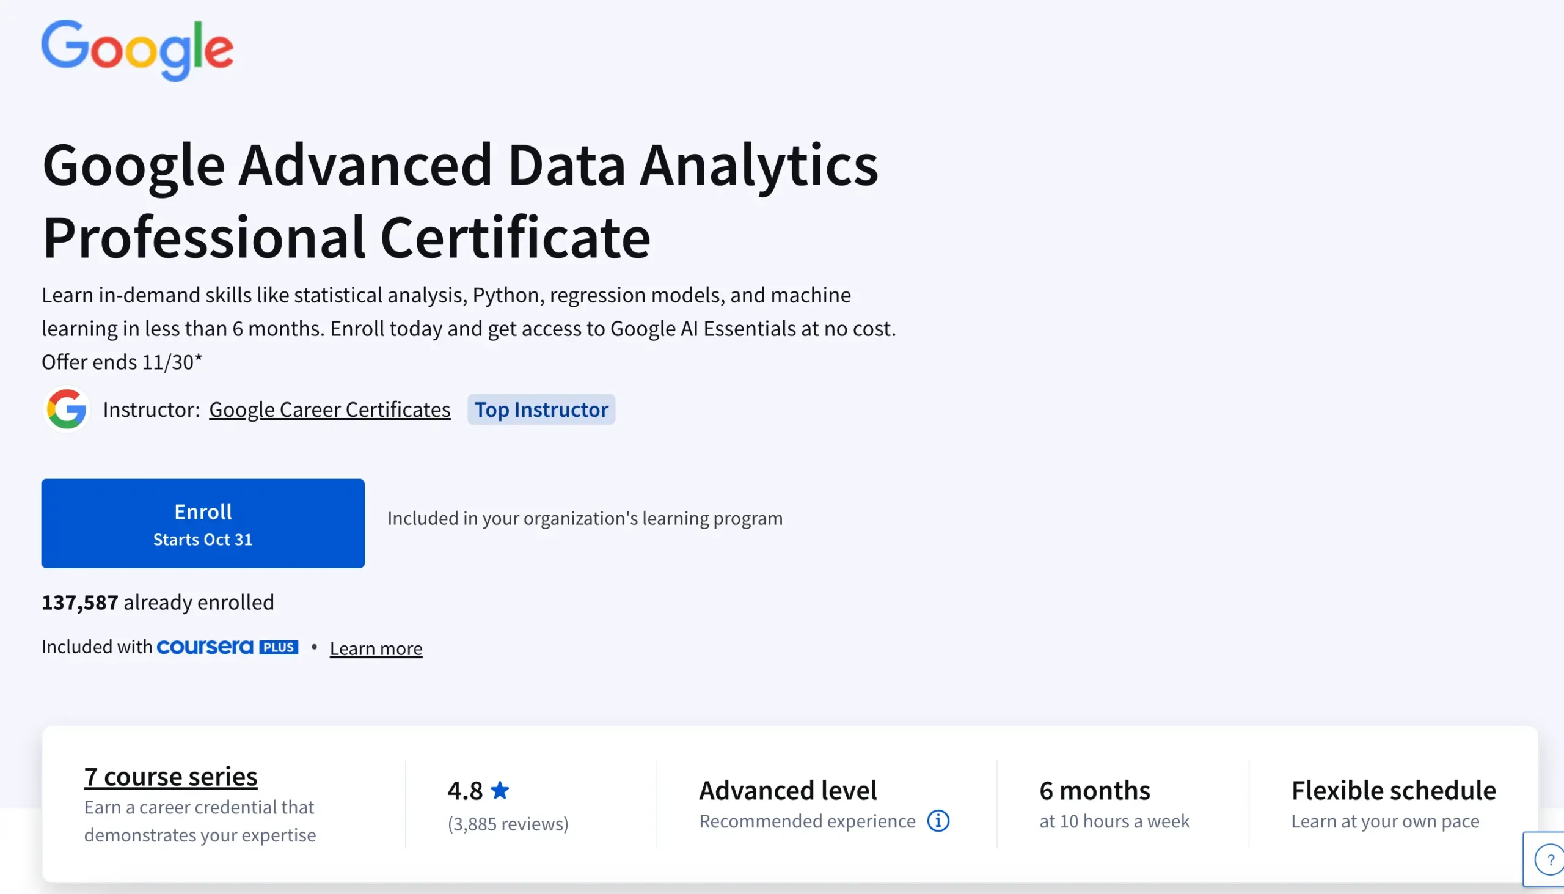Click the Recommended experience info icon

pos(937,820)
